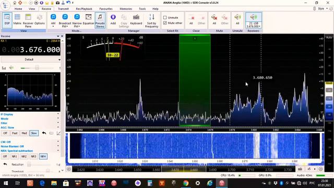Toggle Pseudo Stereo mode
334x188 pixels.
click(x=100, y=20)
